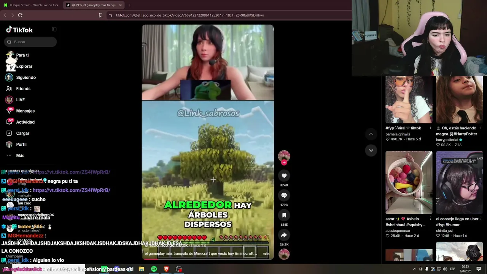The image size is (487, 274).
Task: Open the Windows notification center
Action: point(479,269)
